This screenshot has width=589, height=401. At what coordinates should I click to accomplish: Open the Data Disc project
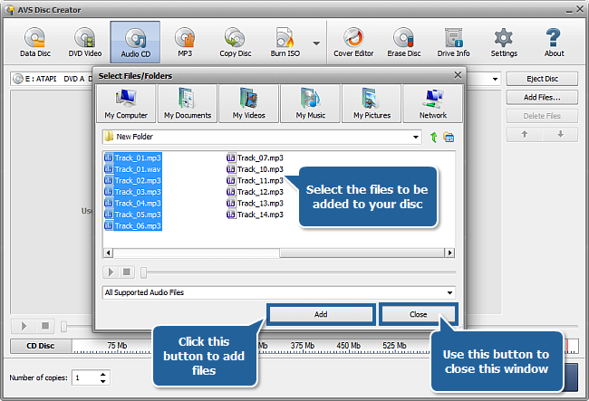coord(35,42)
